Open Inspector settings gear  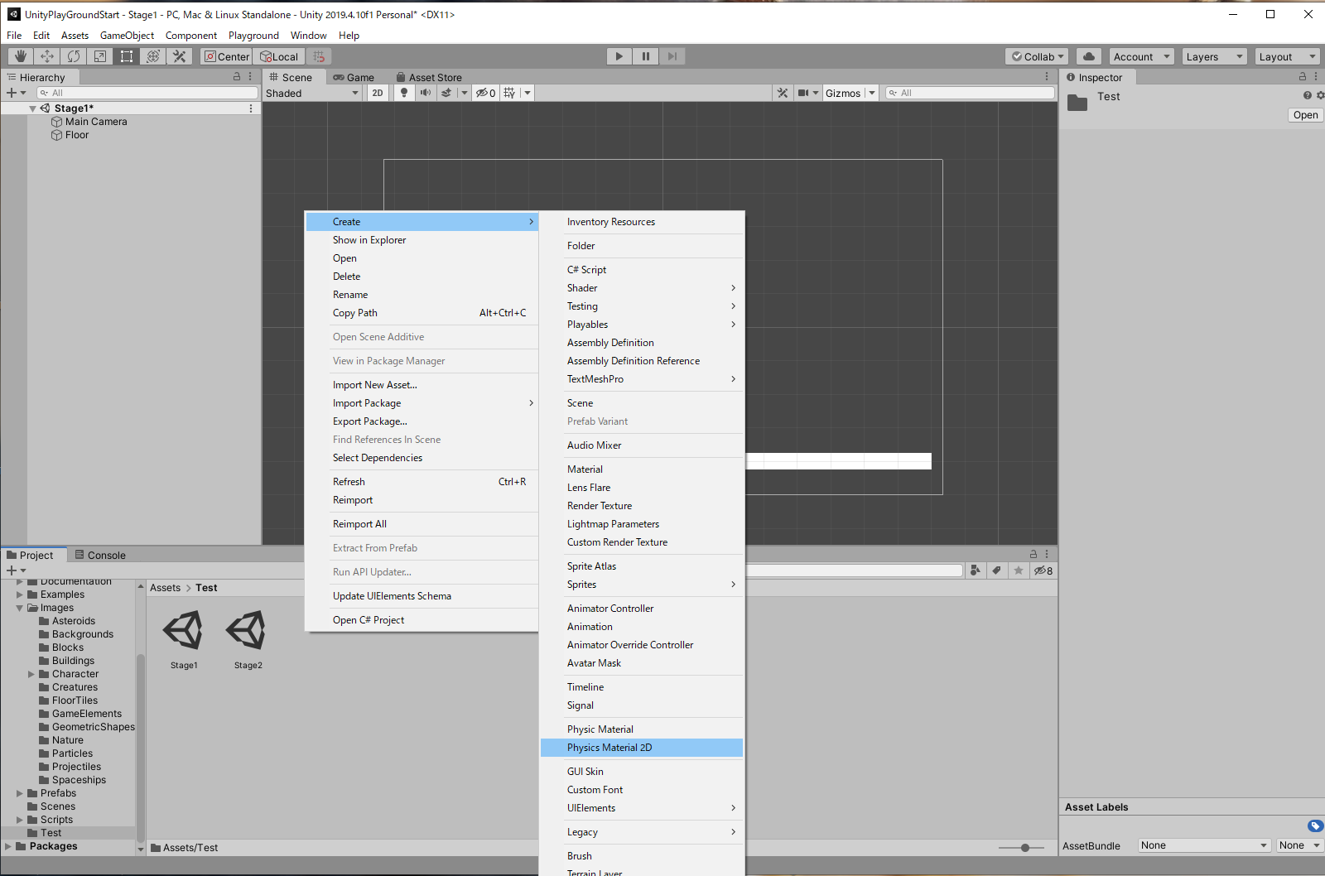[1320, 95]
